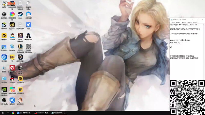Open the hooded figure game shortcut
This screenshot has width=205, height=115.
click(x=28, y=36)
